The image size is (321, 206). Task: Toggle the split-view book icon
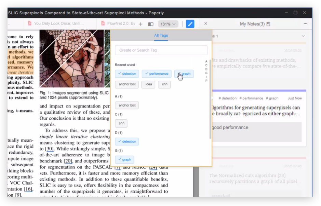pos(151,24)
